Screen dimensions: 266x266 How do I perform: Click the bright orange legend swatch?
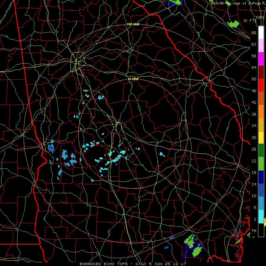(261, 111)
